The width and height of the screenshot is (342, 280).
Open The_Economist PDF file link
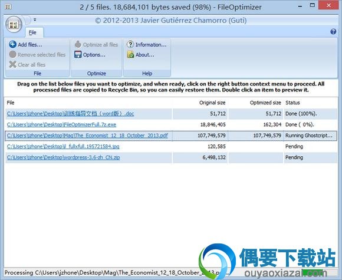tap(87, 136)
